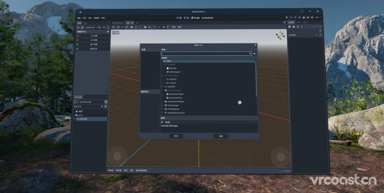
Task: Create a User Interface root node
Action: point(93,44)
